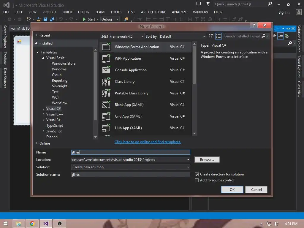
Task: Click the Quick Launch search magnifier icon
Action: click(x=270, y=4)
